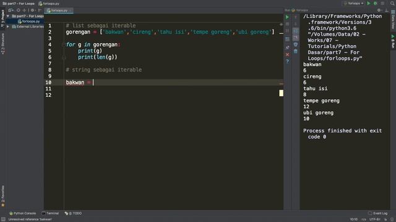Close the forloops.py editor tab
396x222 pixels.
point(71,10)
